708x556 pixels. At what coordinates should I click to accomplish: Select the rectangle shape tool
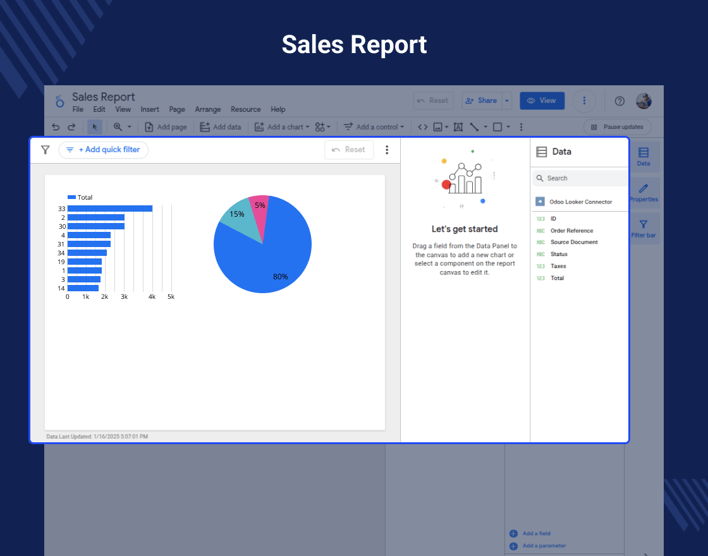tap(497, 127)
